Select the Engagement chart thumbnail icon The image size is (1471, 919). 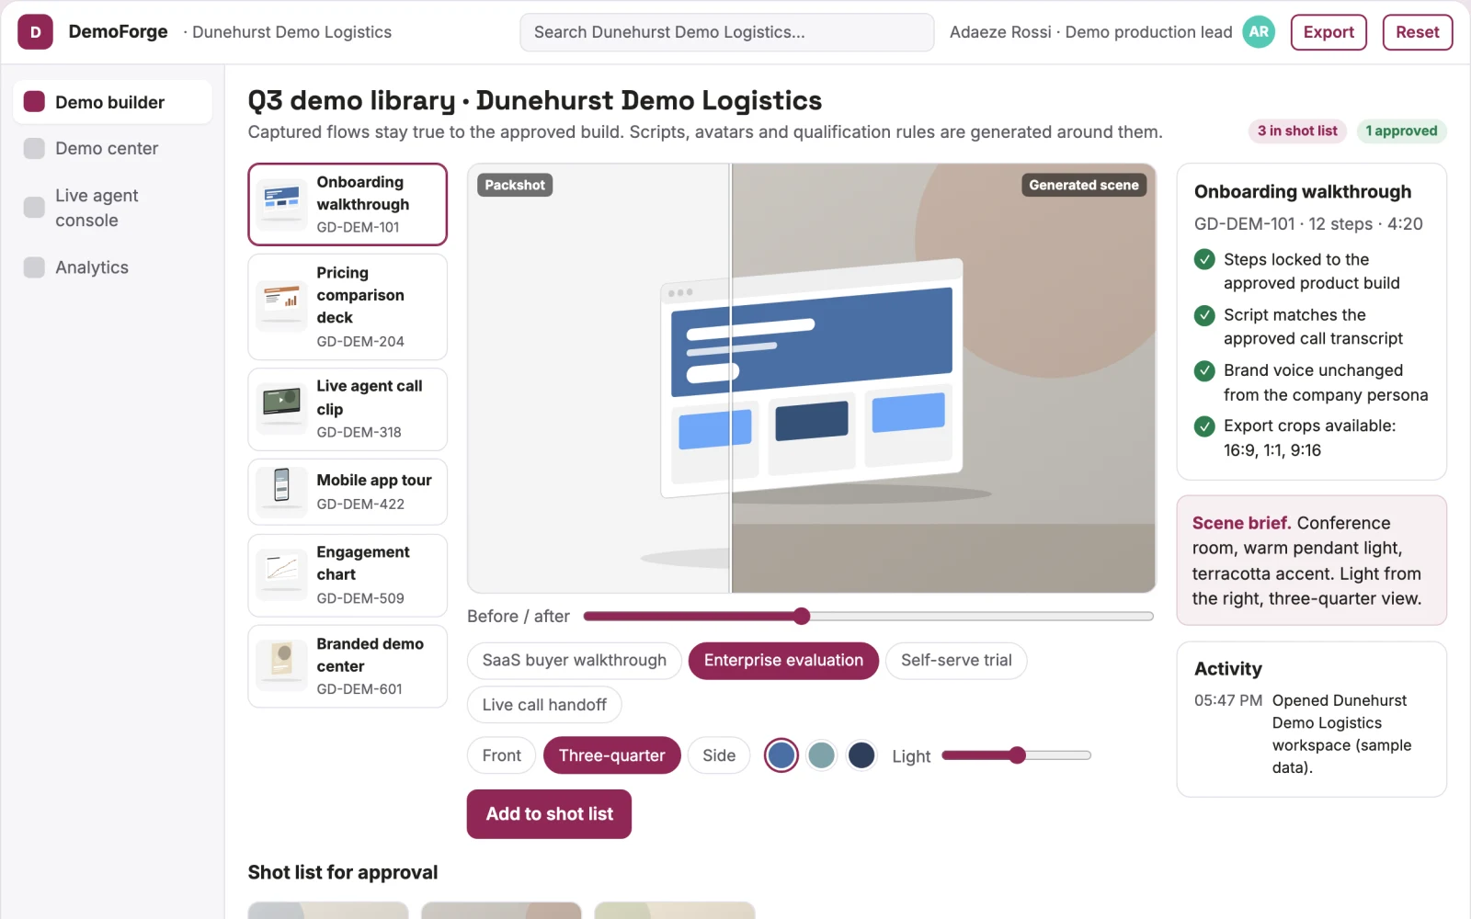tap(281, 574)
